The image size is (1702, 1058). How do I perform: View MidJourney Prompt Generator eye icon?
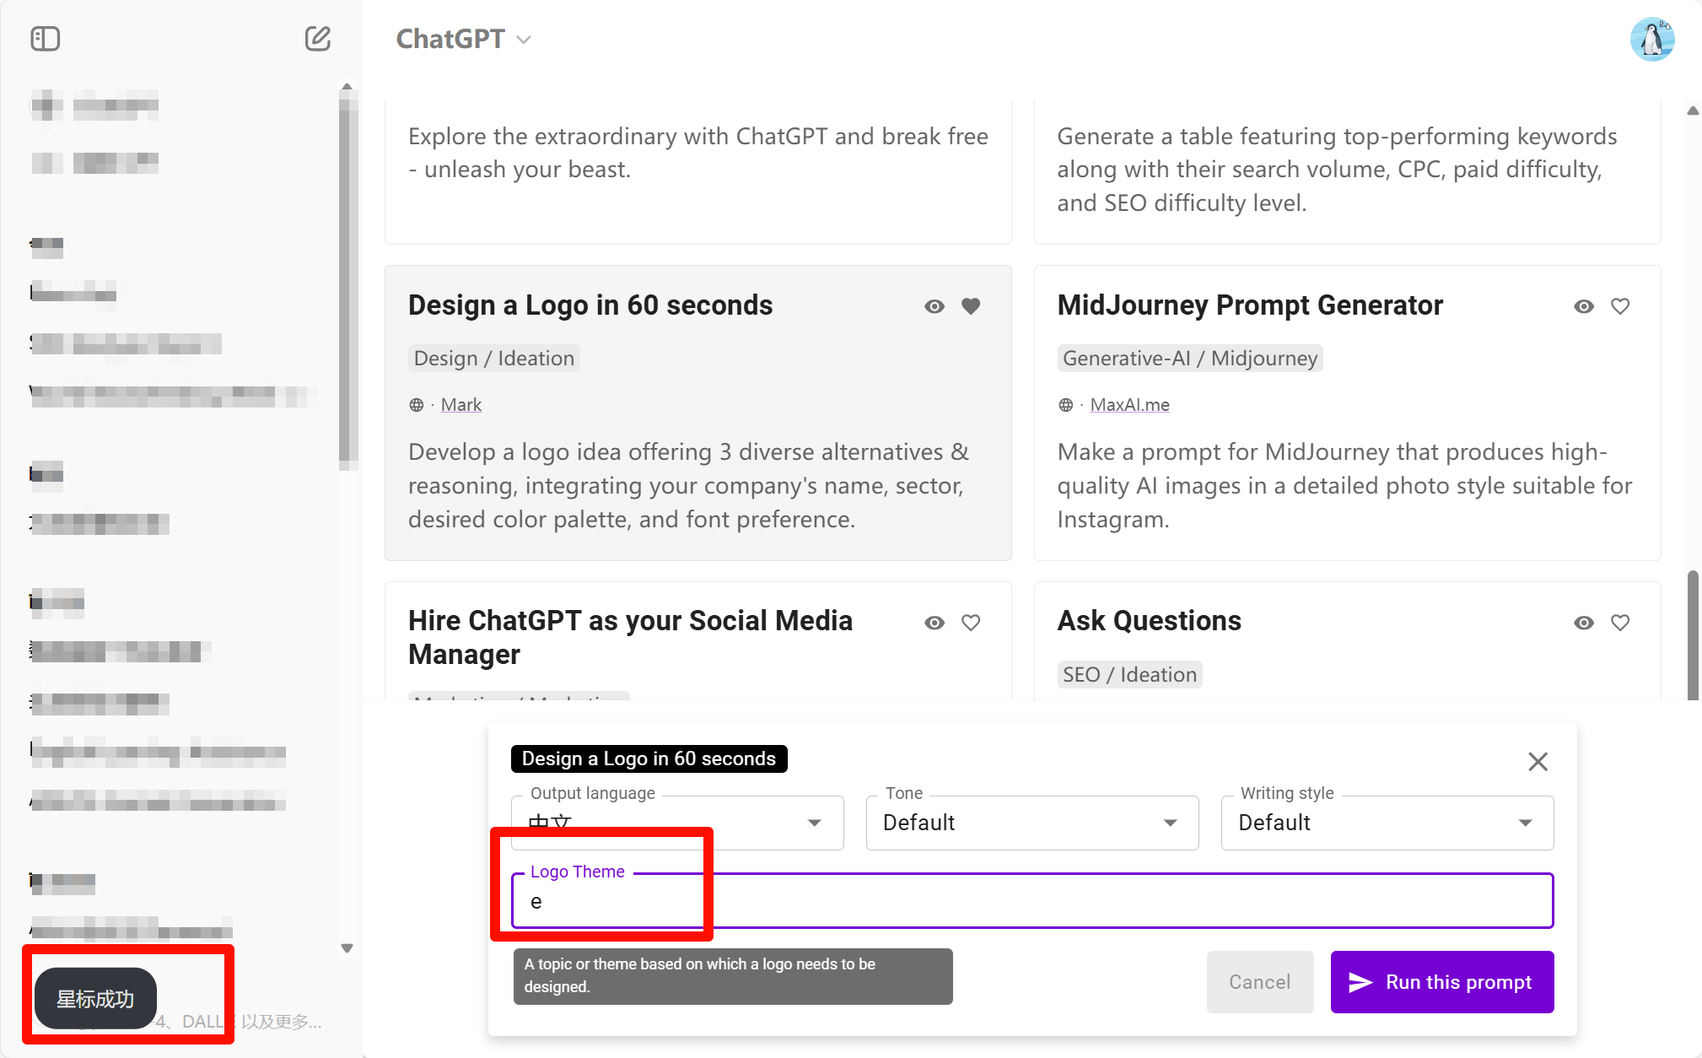tap(1584, 306)
